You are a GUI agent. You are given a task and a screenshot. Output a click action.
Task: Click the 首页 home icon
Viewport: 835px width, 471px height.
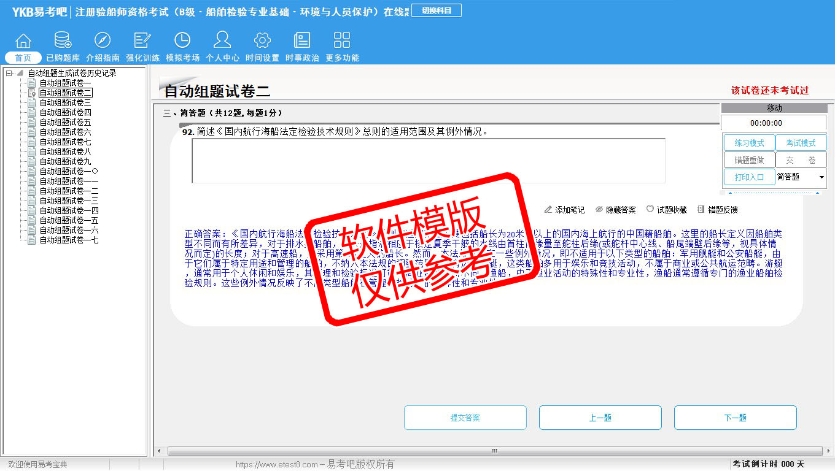[x=23, y=41]
